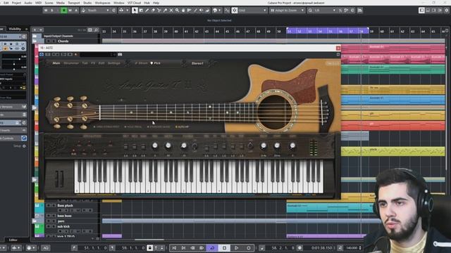
Task: Click the Stop transport button
Action: 224,248
